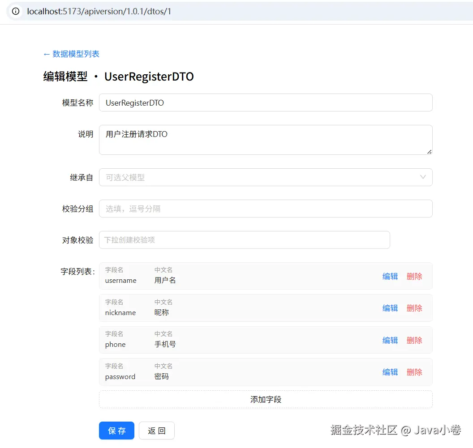
Task: Delete the phone field row
Action: coord(414,341)
